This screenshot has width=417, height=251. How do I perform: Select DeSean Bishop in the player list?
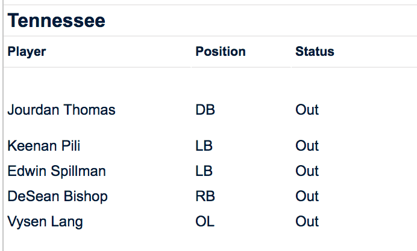tap(58, 196)
